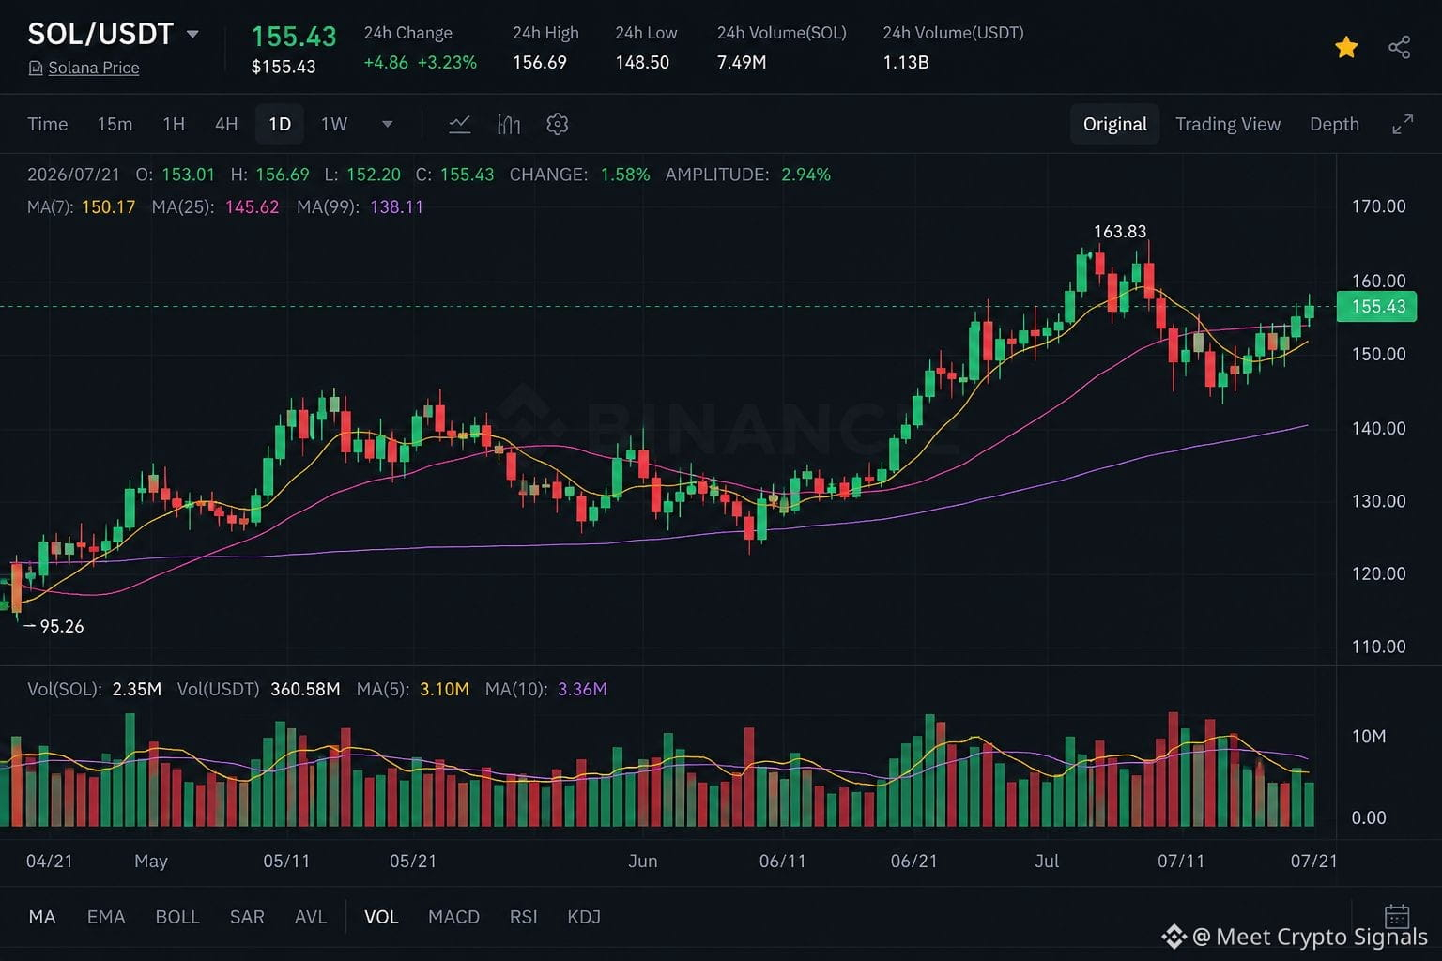This screenshot has height=961, width=1442.
Task: Expand chart to fullscreen
Action: tap(1403, 124)
